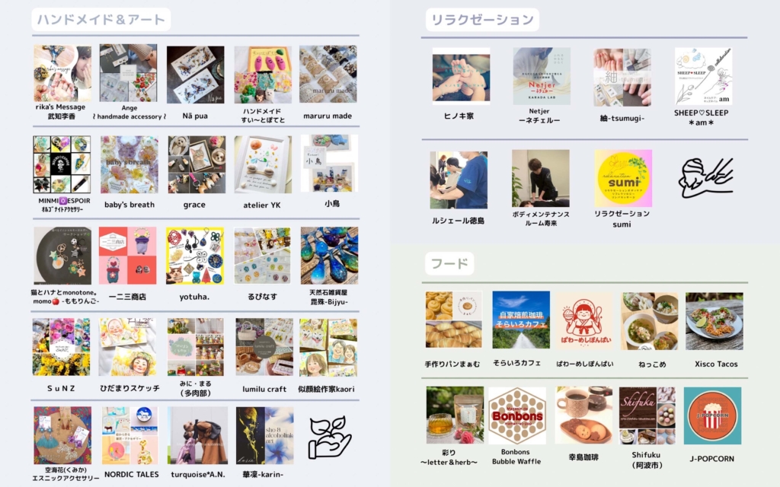Open the リラクゼーション sumi yellow logo
This screenshot has width=780, height=487.
click(623, 178)
